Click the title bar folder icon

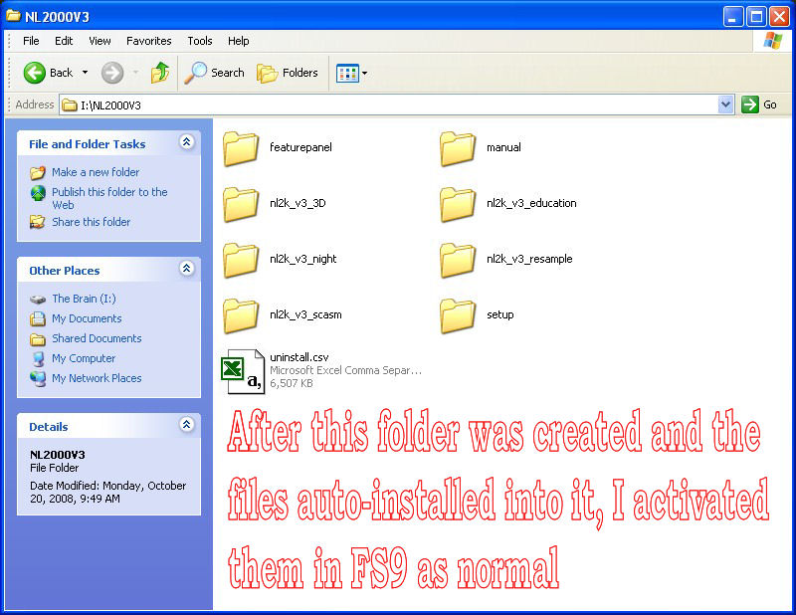13,16
